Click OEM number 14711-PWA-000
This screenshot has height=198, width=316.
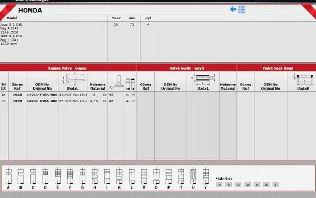[x=42, y=95]
